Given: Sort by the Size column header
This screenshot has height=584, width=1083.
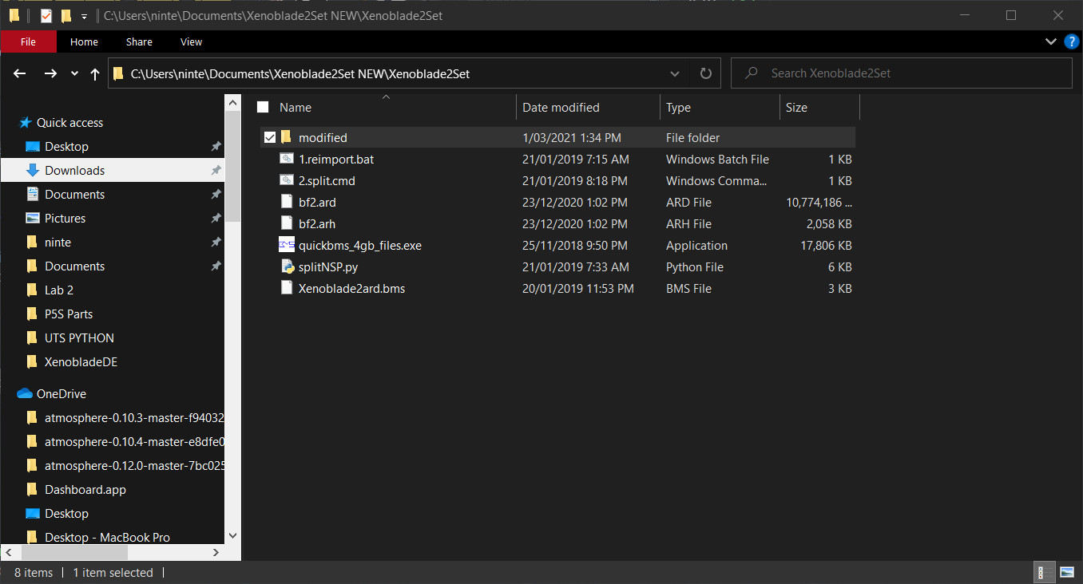Looking at the screenshot, I should tap(796, 108).
